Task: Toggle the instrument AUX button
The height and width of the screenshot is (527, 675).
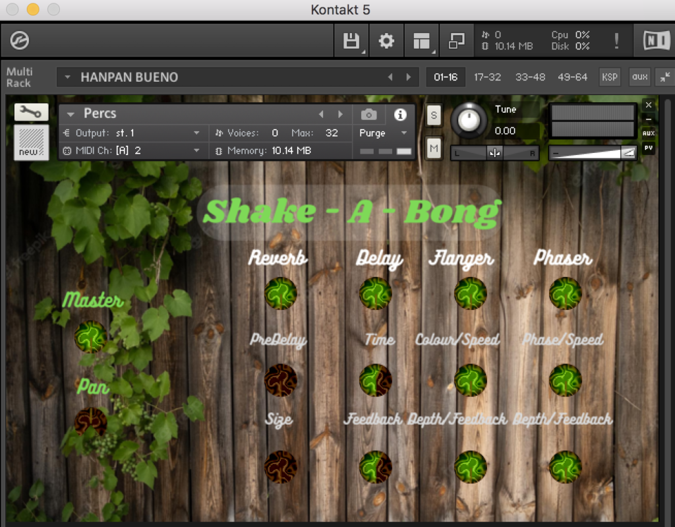Action: tap(649, 133)
